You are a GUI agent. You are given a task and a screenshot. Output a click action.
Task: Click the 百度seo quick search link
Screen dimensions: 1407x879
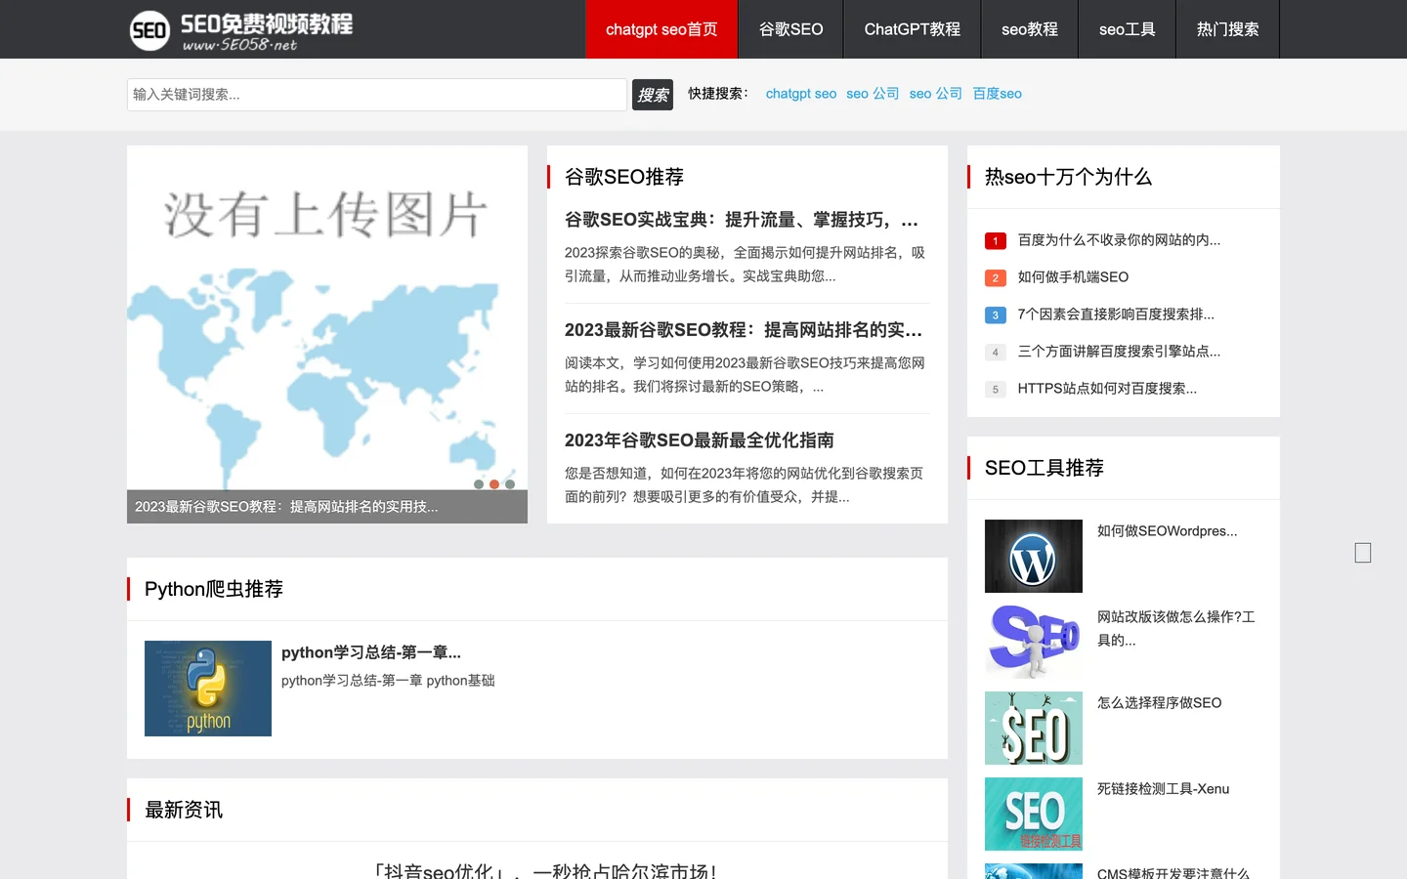click(997, 94)
